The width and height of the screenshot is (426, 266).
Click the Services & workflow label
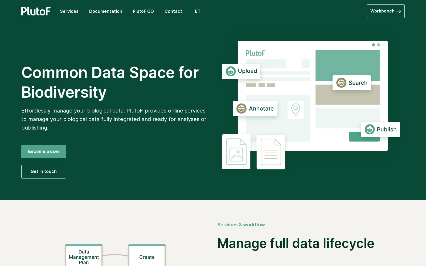[x=241, y=225]
